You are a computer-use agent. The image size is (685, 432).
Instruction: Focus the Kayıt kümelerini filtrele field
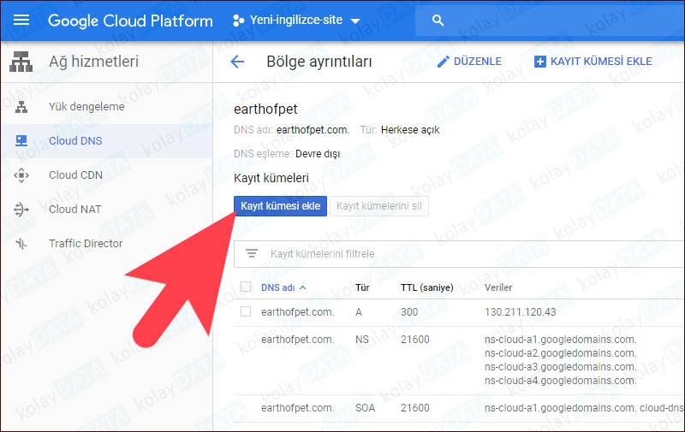click(x=459, y=254)
